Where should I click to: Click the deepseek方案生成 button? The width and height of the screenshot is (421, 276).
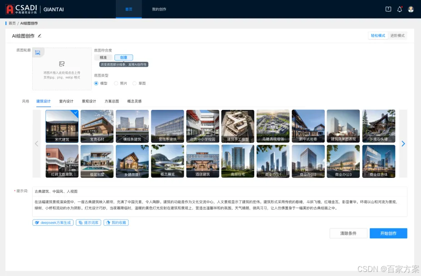(x=53, y=222)
